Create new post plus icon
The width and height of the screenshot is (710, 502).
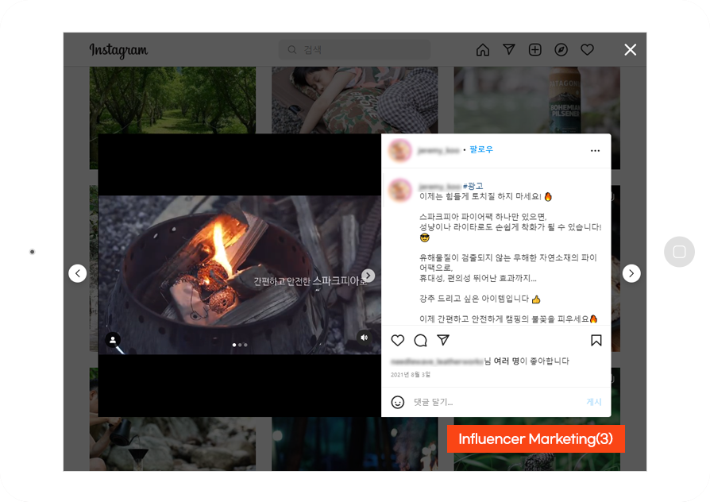[x=535, y=50]
